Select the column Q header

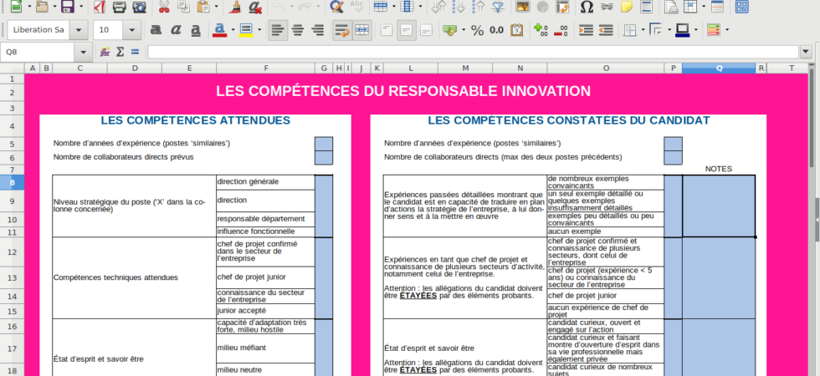coord(718,68)
